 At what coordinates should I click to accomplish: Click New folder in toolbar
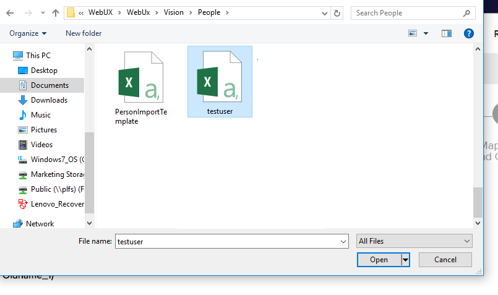[x=84, y=33]
